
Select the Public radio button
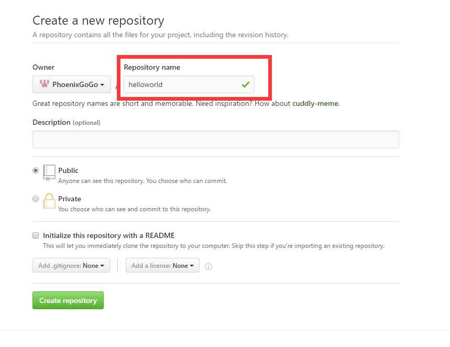pos(36,170)
